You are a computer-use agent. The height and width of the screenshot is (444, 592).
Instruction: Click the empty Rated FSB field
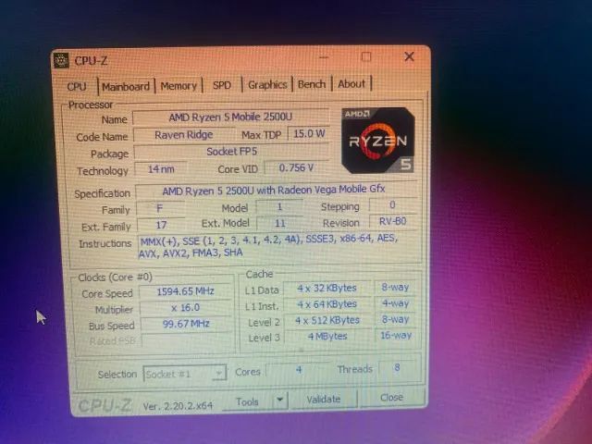point(187,340)
